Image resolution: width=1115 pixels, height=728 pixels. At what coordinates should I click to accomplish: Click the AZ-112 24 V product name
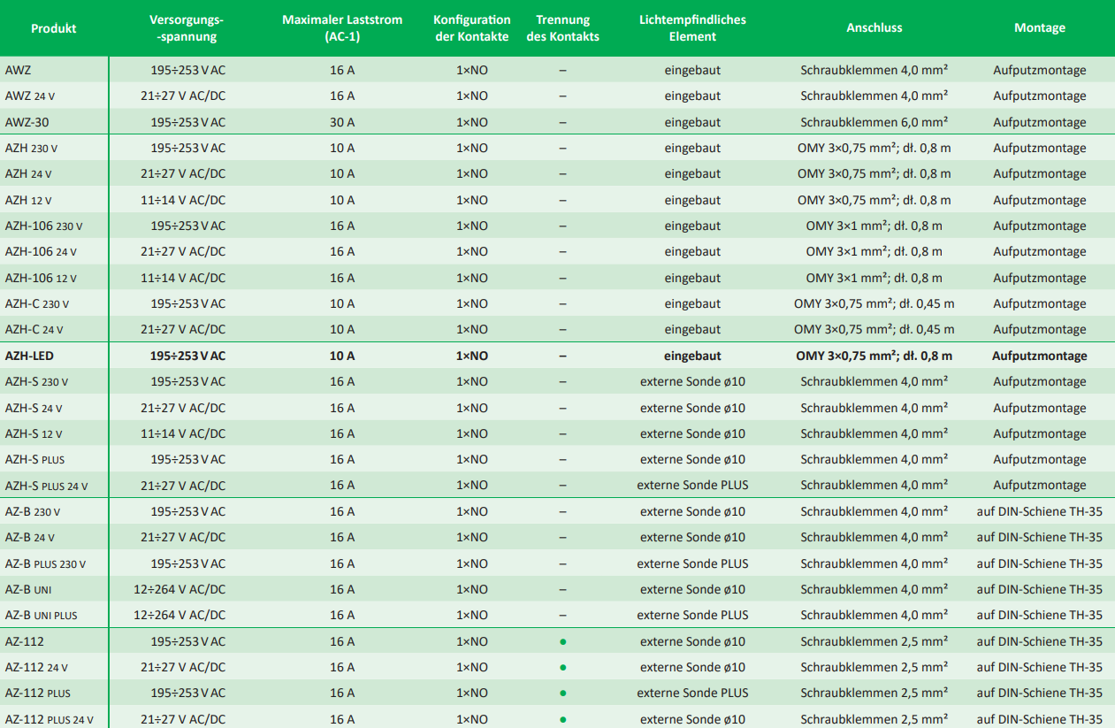point(36,667)
